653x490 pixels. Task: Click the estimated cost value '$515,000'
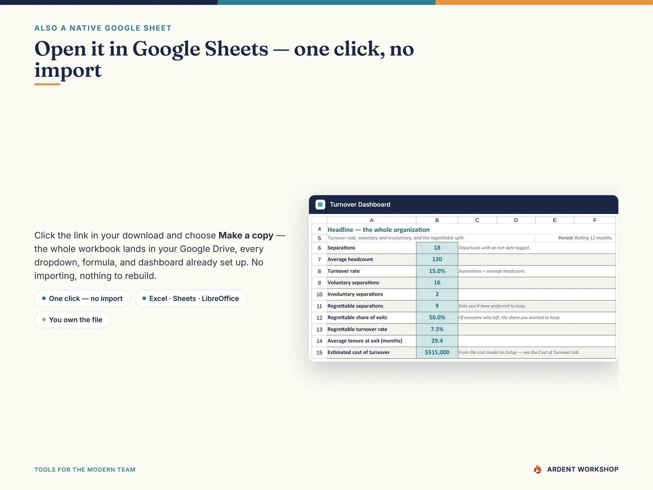point(437,352)
